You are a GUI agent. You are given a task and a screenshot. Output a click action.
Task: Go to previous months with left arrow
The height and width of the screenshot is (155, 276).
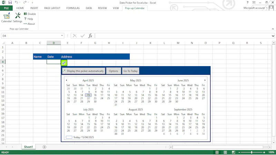pyautogui.click(x=67, y=80)
